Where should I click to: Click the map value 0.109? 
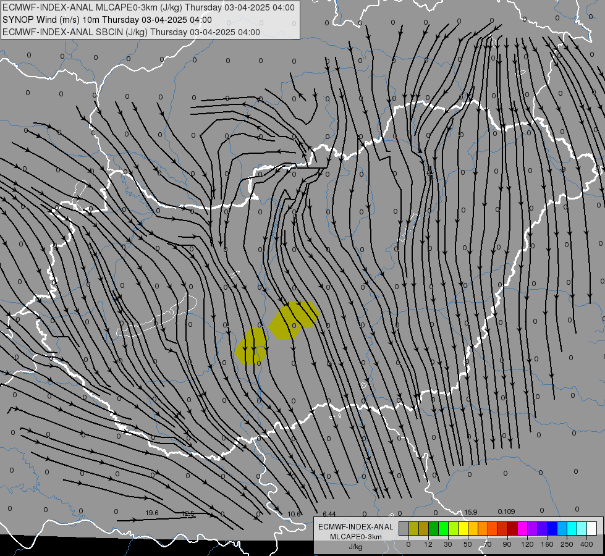coord(506,512)
